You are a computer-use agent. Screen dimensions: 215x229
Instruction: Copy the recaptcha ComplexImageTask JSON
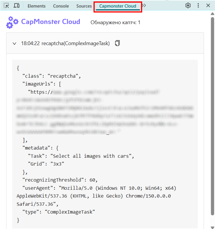(x=117, y=43)
